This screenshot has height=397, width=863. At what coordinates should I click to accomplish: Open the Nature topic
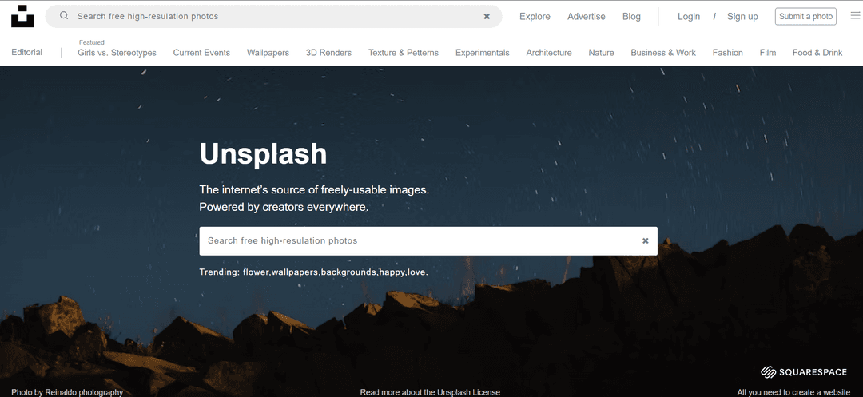(601, 53)
